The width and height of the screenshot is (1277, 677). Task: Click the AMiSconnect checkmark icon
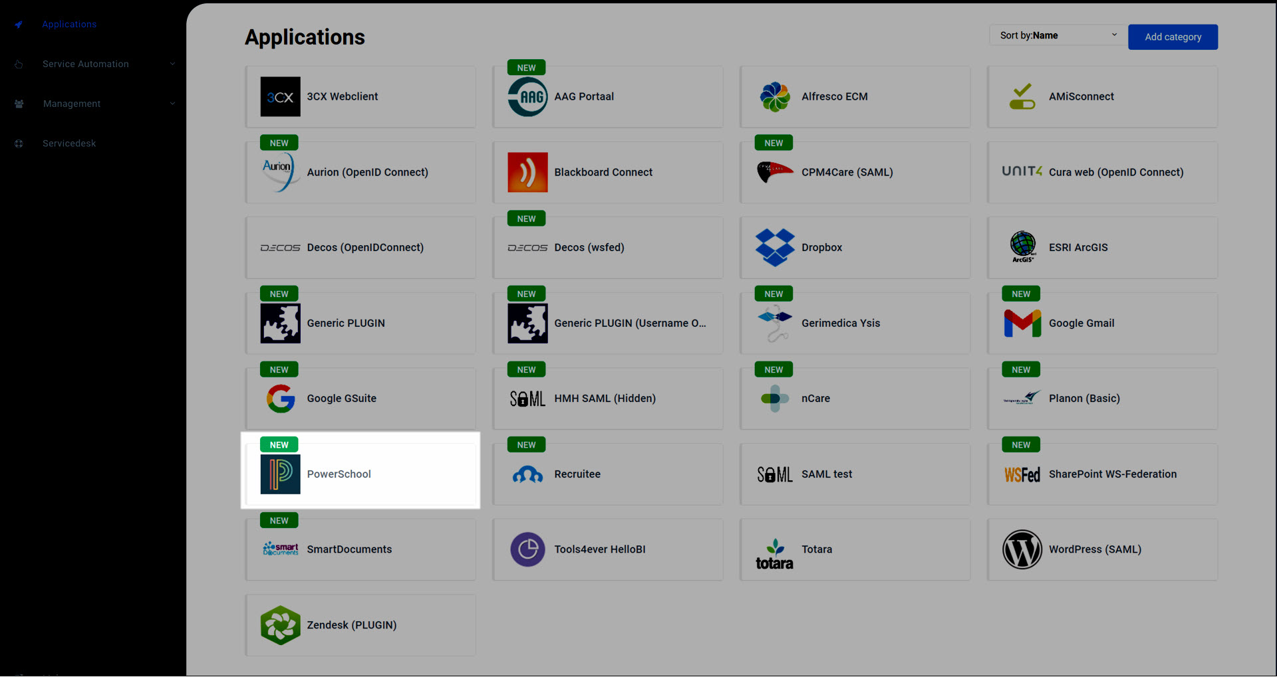pos(1022,97)
